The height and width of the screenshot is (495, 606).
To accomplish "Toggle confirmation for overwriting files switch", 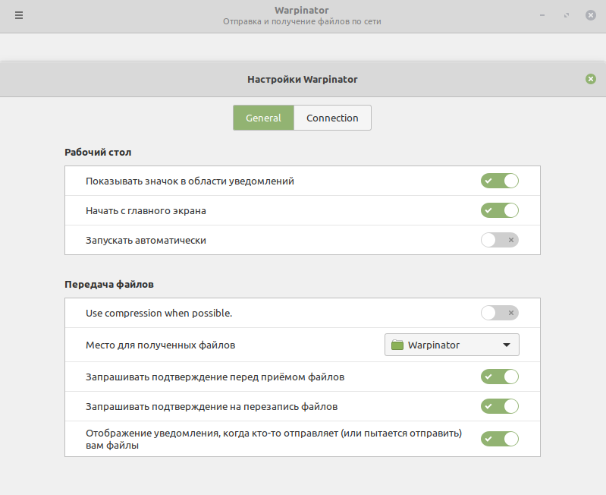I will tap(499, 406).
